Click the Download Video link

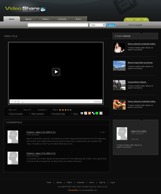58,114
